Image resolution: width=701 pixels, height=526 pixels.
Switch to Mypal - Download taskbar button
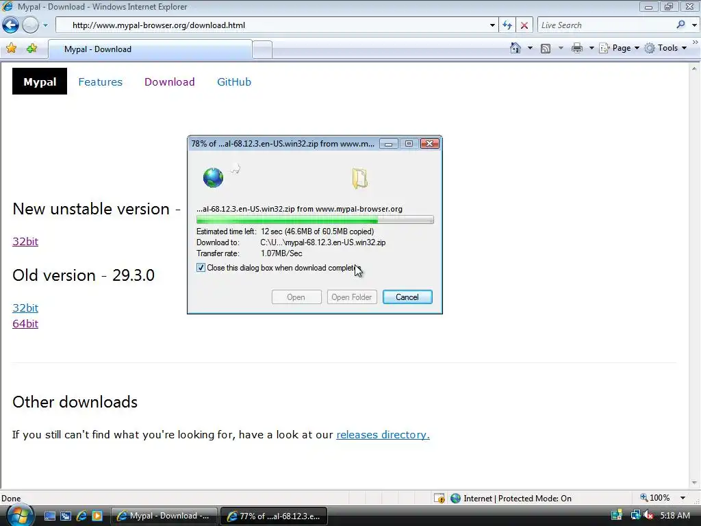[164, 516]
